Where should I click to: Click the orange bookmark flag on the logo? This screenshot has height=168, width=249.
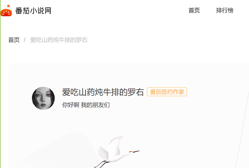click(8, 6)
